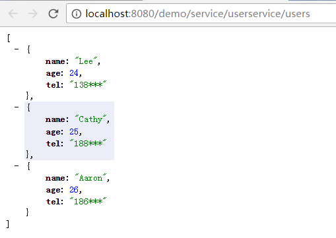This screenshot has width=336, height=238.
Task: Click the age value 25
Action: (74, 132)
